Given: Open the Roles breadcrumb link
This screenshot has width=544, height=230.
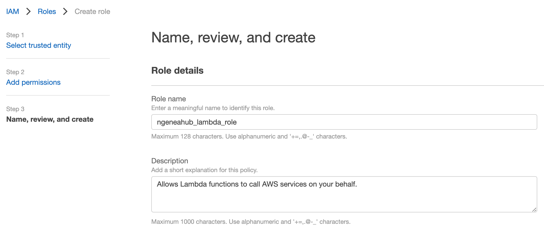Looking at the screenshot, I should point(47,11).
